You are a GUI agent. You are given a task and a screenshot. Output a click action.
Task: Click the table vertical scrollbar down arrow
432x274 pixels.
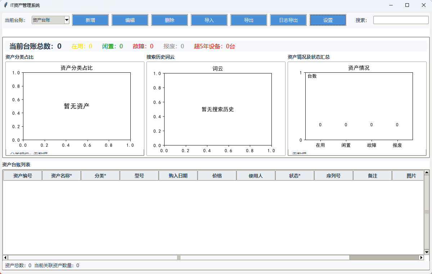point(427,252)
